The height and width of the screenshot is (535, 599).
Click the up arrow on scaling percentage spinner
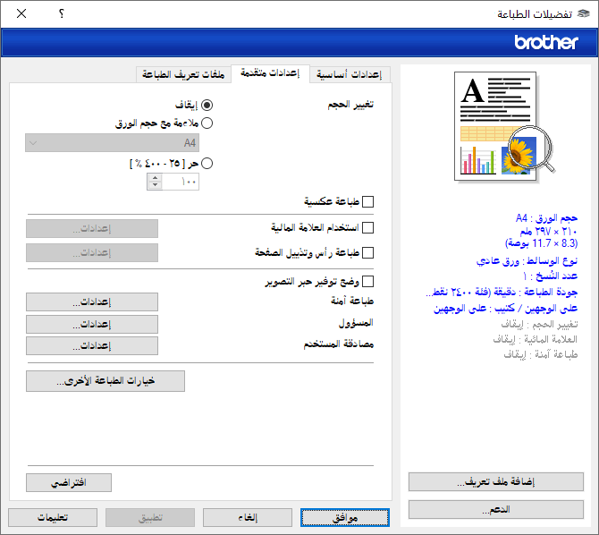pos(156,177)
